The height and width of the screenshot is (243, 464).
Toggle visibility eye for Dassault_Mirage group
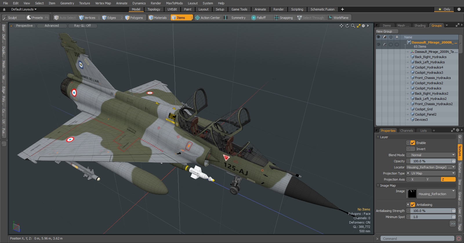click(378, 44)
